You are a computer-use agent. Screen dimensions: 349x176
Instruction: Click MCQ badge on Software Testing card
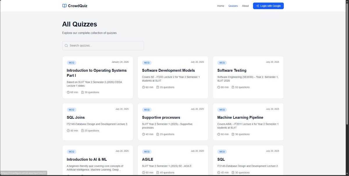click(x=222, y=63)
